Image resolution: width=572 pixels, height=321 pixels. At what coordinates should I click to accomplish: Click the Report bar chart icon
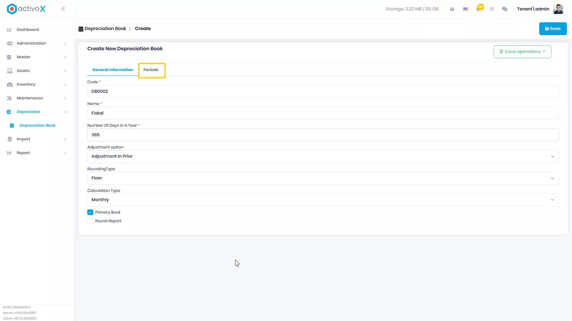(9, 153)
